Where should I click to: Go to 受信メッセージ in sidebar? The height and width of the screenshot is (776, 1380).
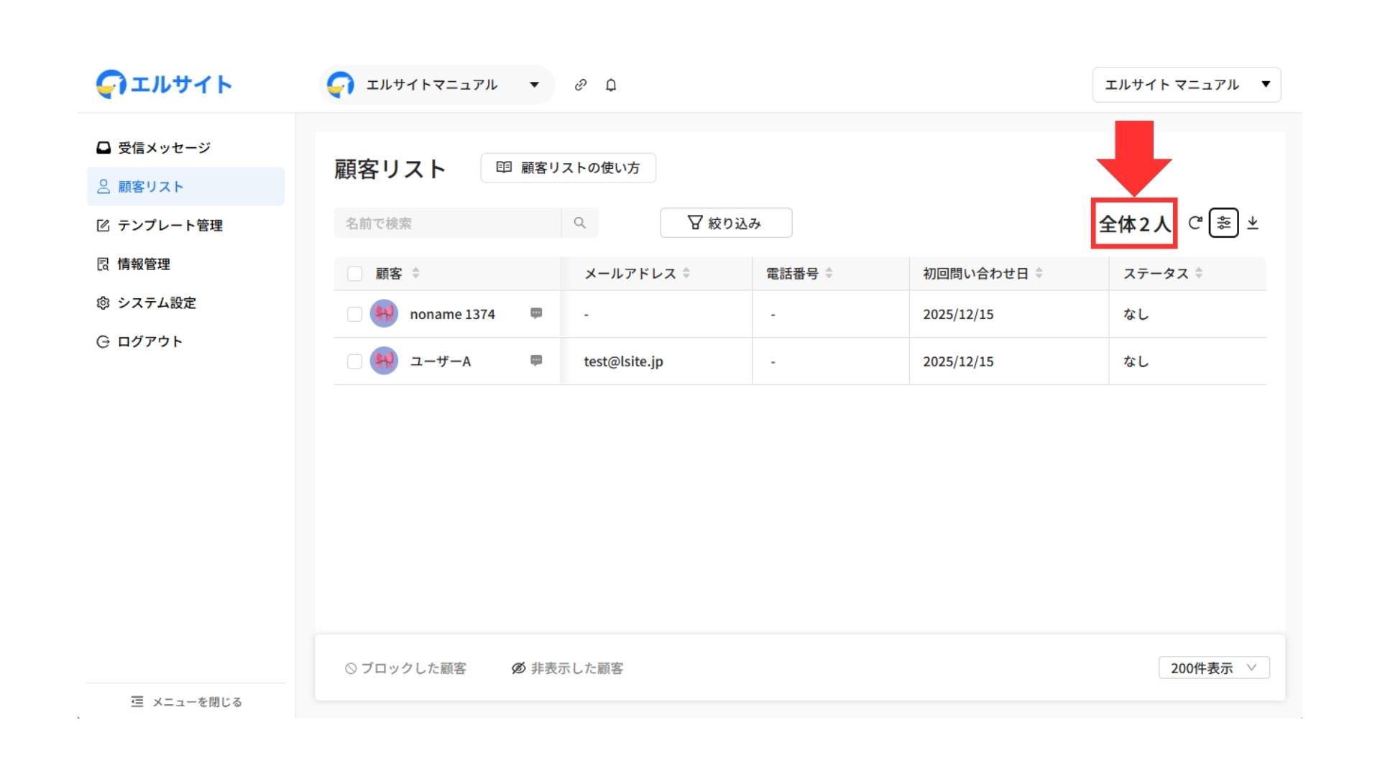pyautogui.click(x=164, y=148)
